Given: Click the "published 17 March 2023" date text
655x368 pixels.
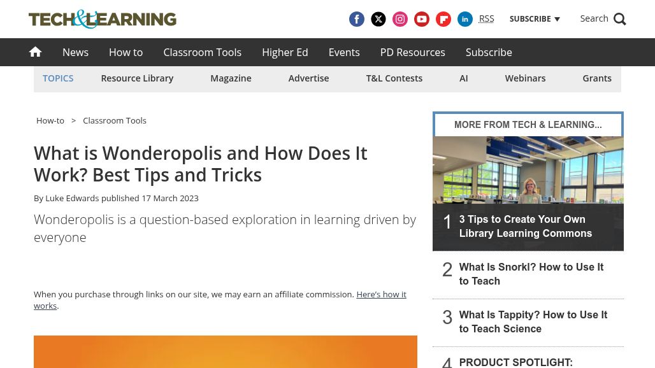Looking at the screenshot, I should 150,198.
